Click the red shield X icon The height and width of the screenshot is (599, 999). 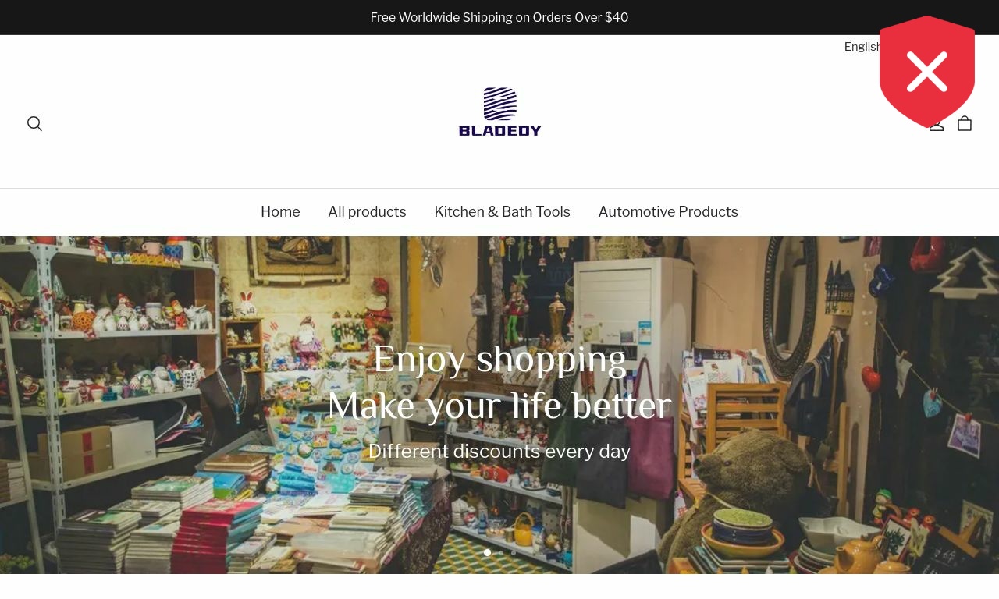point(927,72)
